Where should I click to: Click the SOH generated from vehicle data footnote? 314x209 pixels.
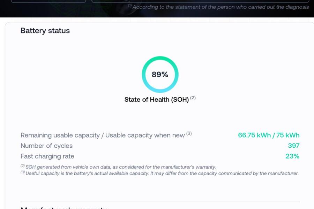(x=120, y=167)
